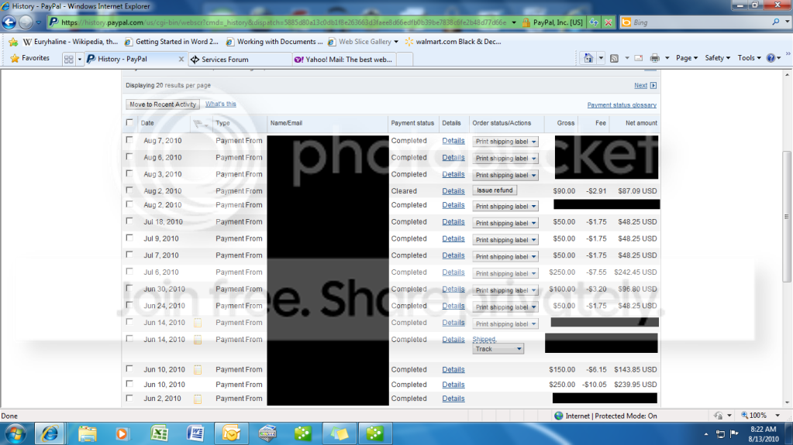
Task: Click the address bar URL field
Action: point(283,22)
